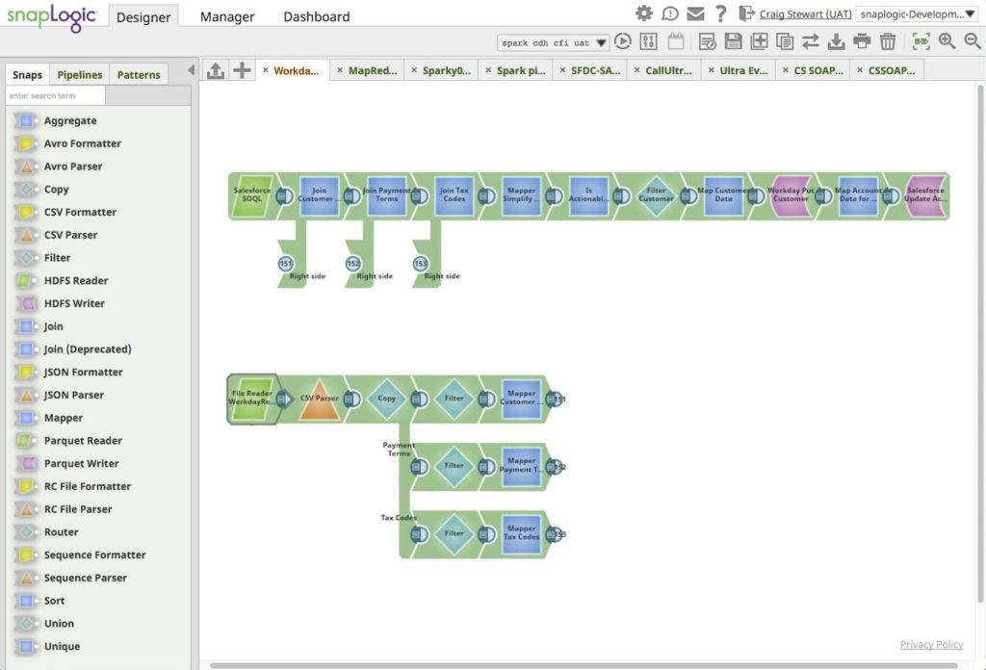Image resolution: width=986 pixels, height=670 pixels.
Task: Switch to the MapRed... pipeline tab
Action: point(373,70)
